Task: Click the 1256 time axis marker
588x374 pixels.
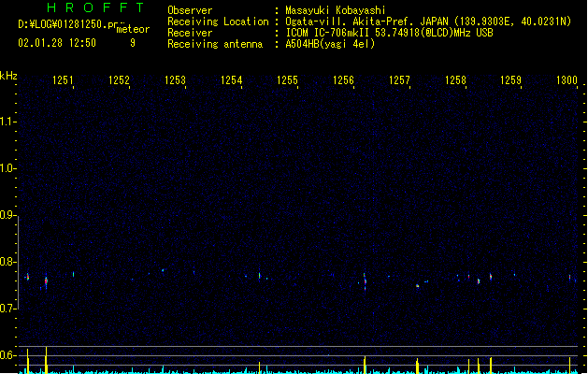Action: pyautogui.click(x=343, y=80)
